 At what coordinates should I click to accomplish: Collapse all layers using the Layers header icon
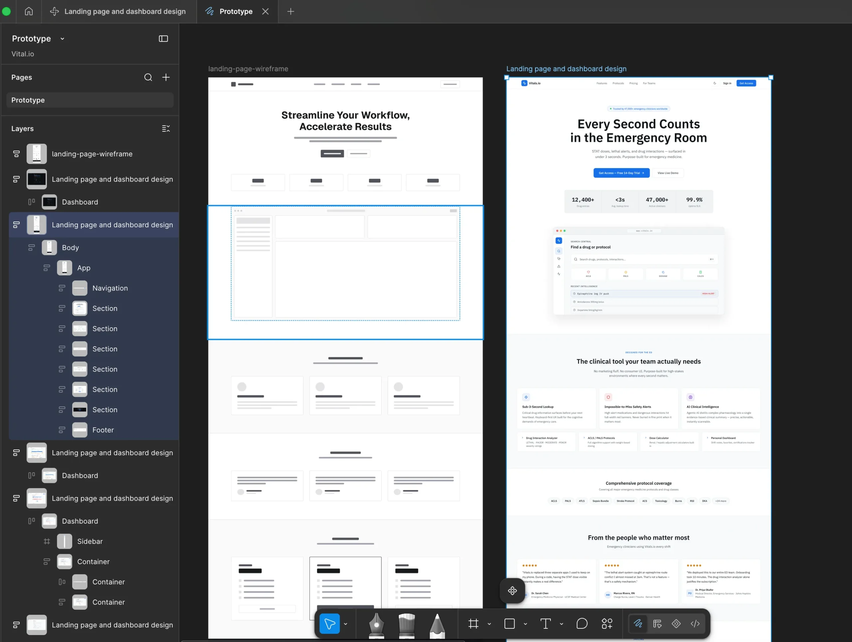166,128
